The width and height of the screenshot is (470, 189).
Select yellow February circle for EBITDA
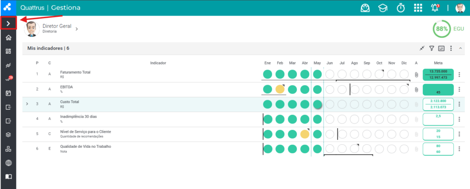[x=280, y=89]
